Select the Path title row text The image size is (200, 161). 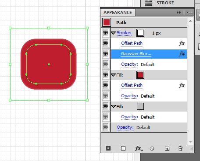(121, 23)
